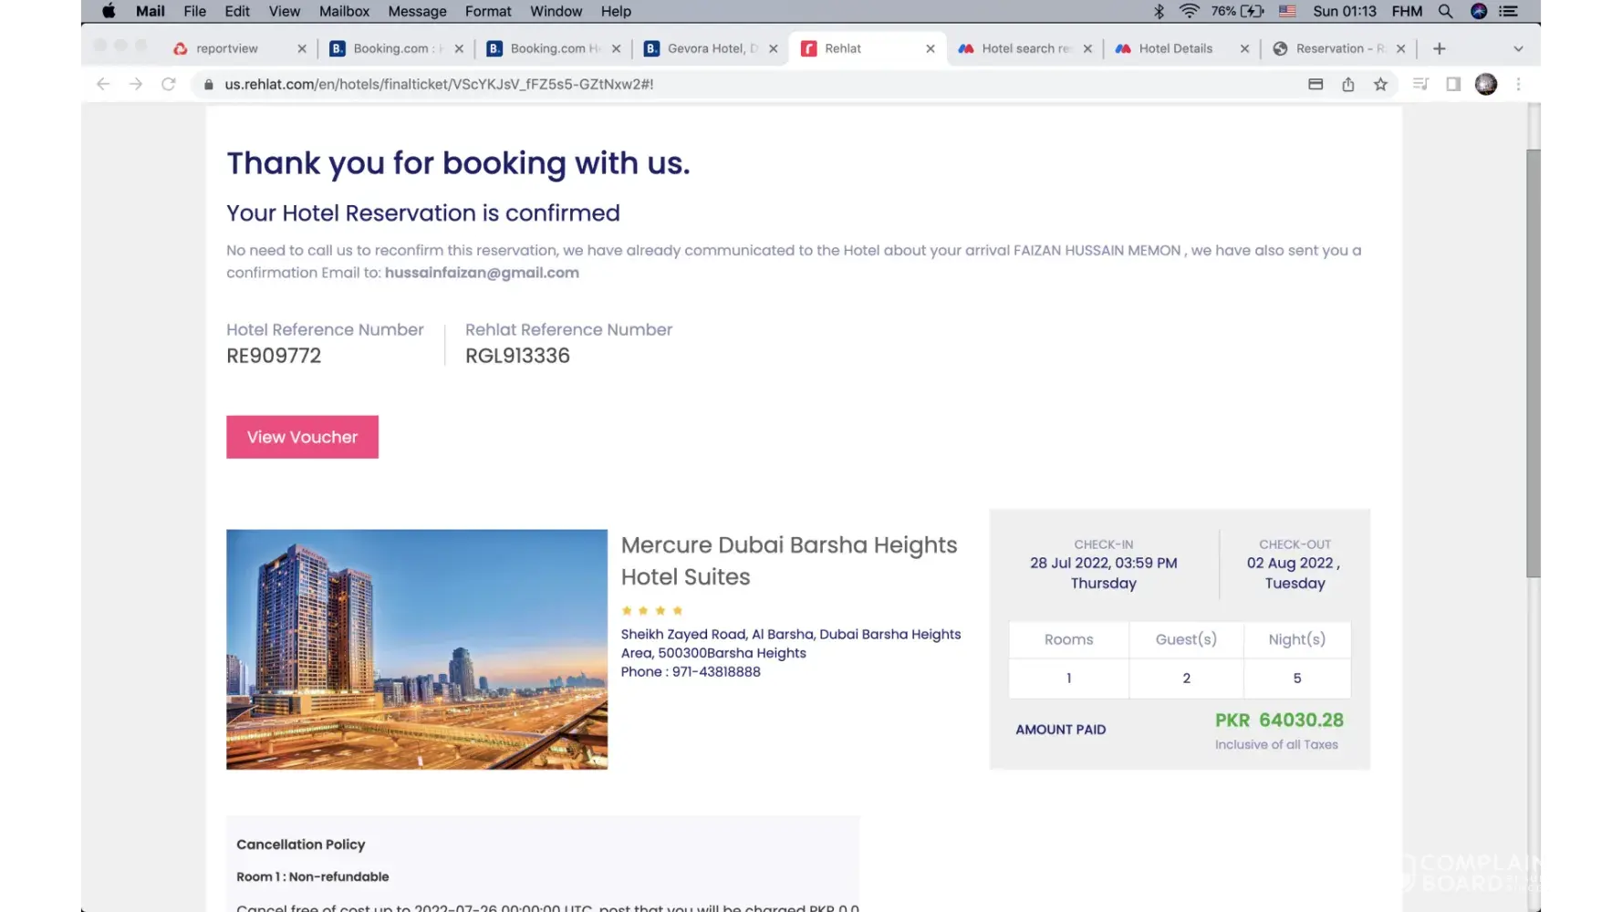Open the media control icon in the toolbar
This screenshot has height=912, width=1622.
(1420, 84)
